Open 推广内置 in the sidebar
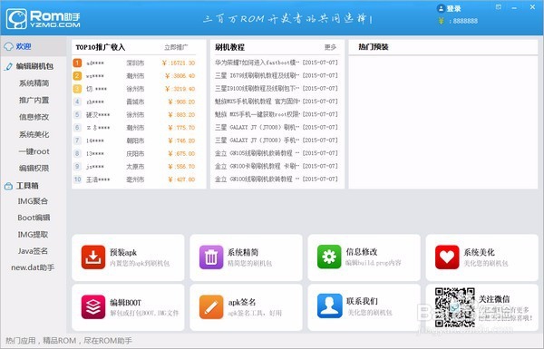Viewport: 544px width, 349px height. tap(34, 101)
